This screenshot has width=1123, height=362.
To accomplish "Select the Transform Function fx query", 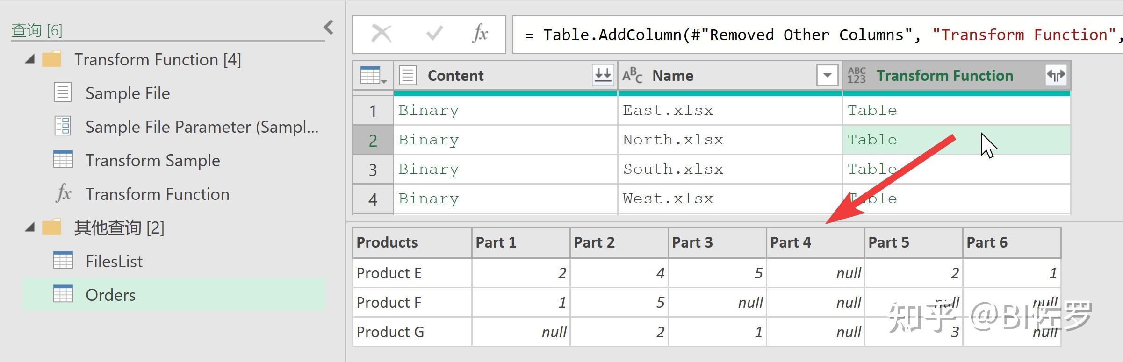I will point(157,194).
